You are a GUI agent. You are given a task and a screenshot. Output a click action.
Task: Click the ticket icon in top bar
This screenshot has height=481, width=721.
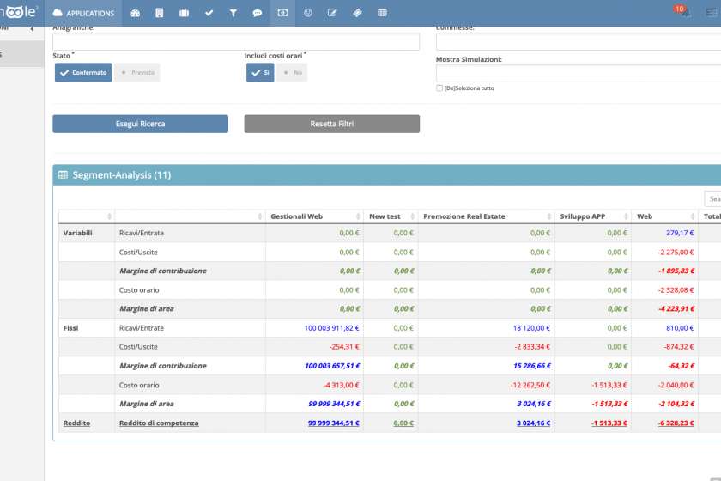click(357, 13)
